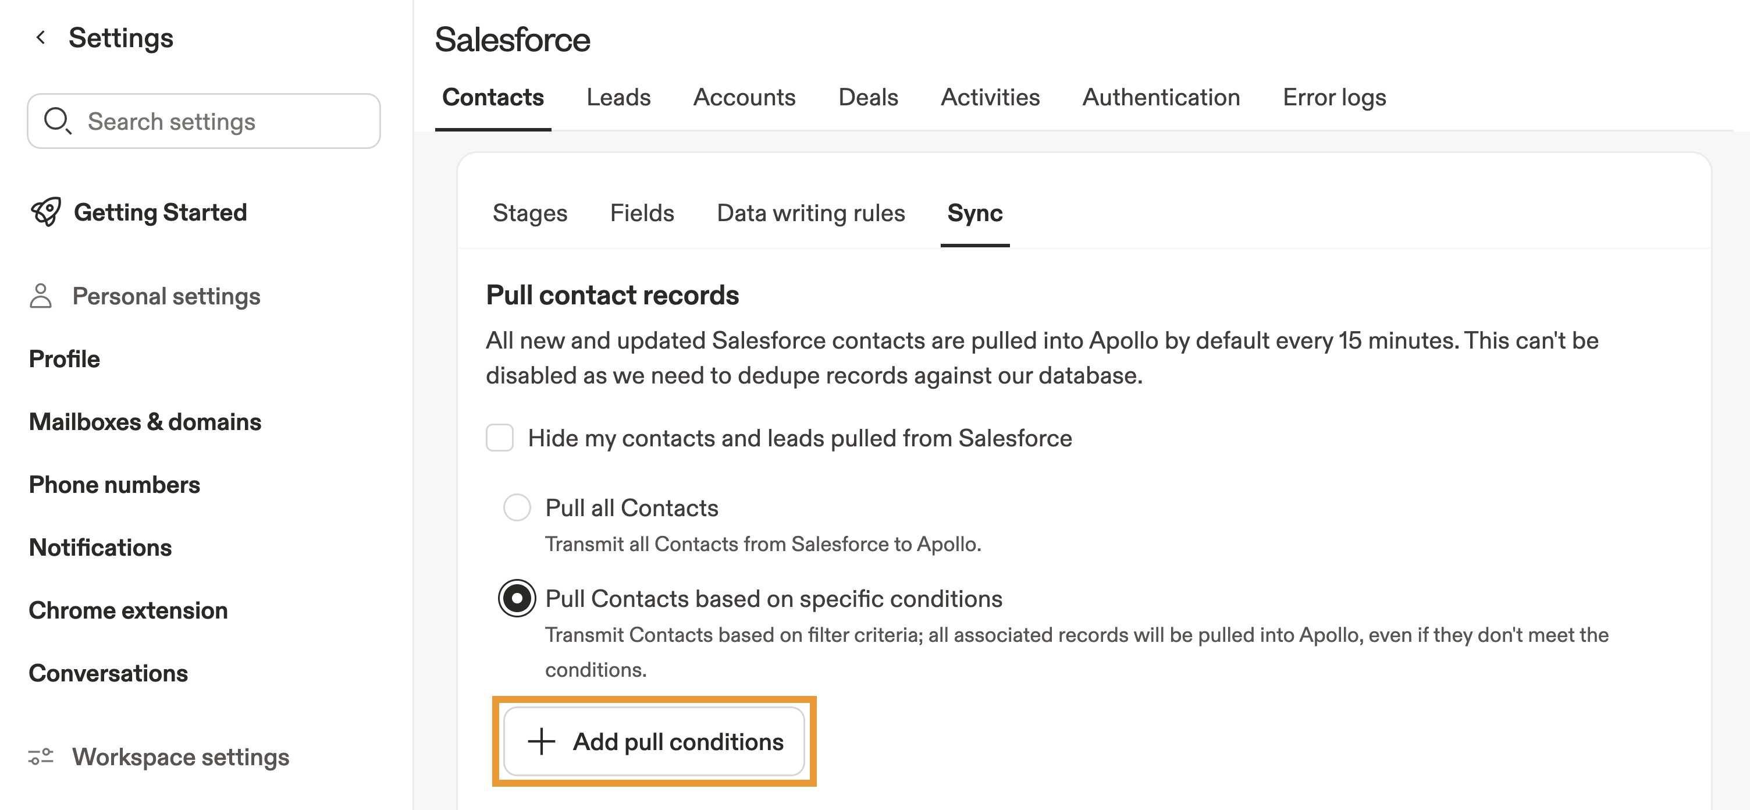Viewport: 1750px width, 810px height.
Task: Open the Data writing rules sub-tab
Action: [x=810, y=214]
